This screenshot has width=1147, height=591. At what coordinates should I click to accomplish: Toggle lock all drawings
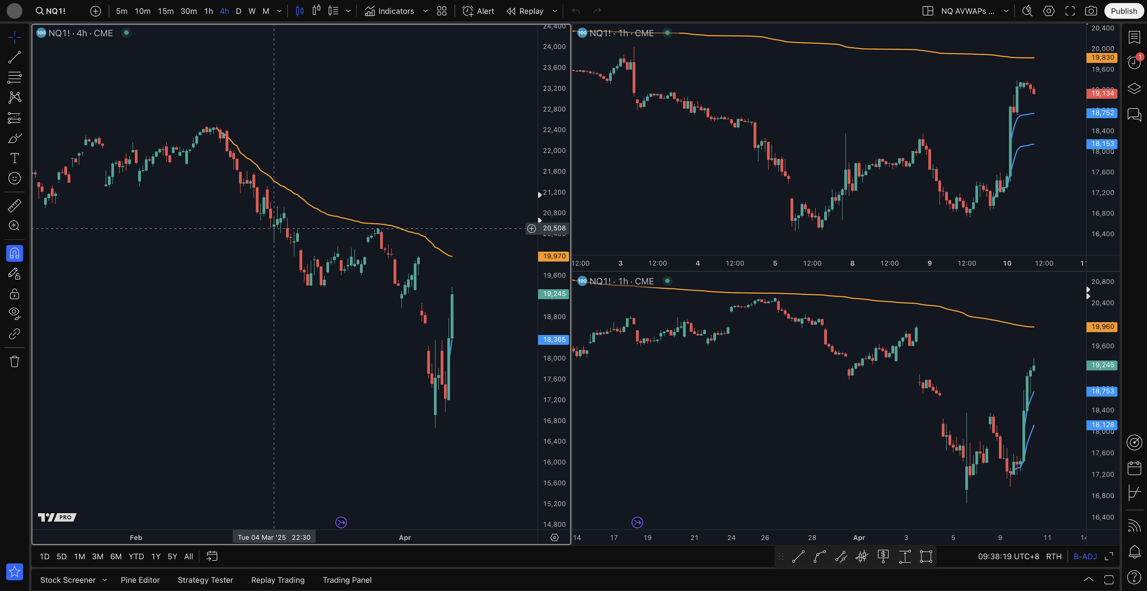(x=14, y=294)
